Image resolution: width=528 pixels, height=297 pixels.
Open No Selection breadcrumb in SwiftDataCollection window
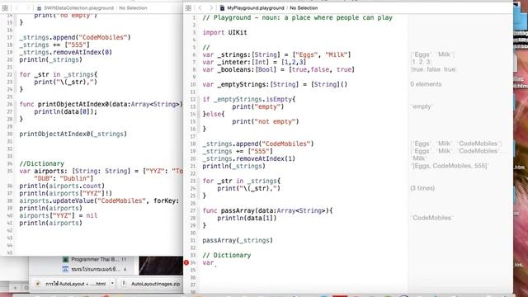point(133,7)
